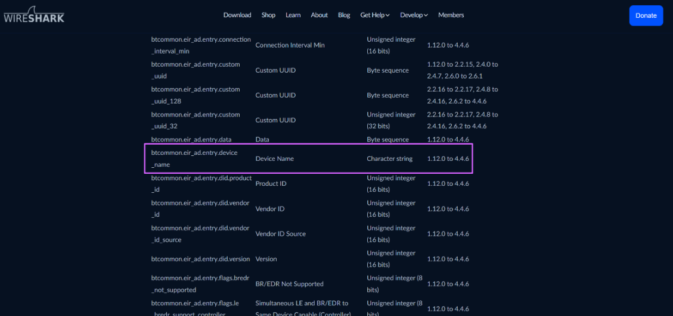673x316 pixels.
Task: Open the Learn menu item
Action: (293, 15)
